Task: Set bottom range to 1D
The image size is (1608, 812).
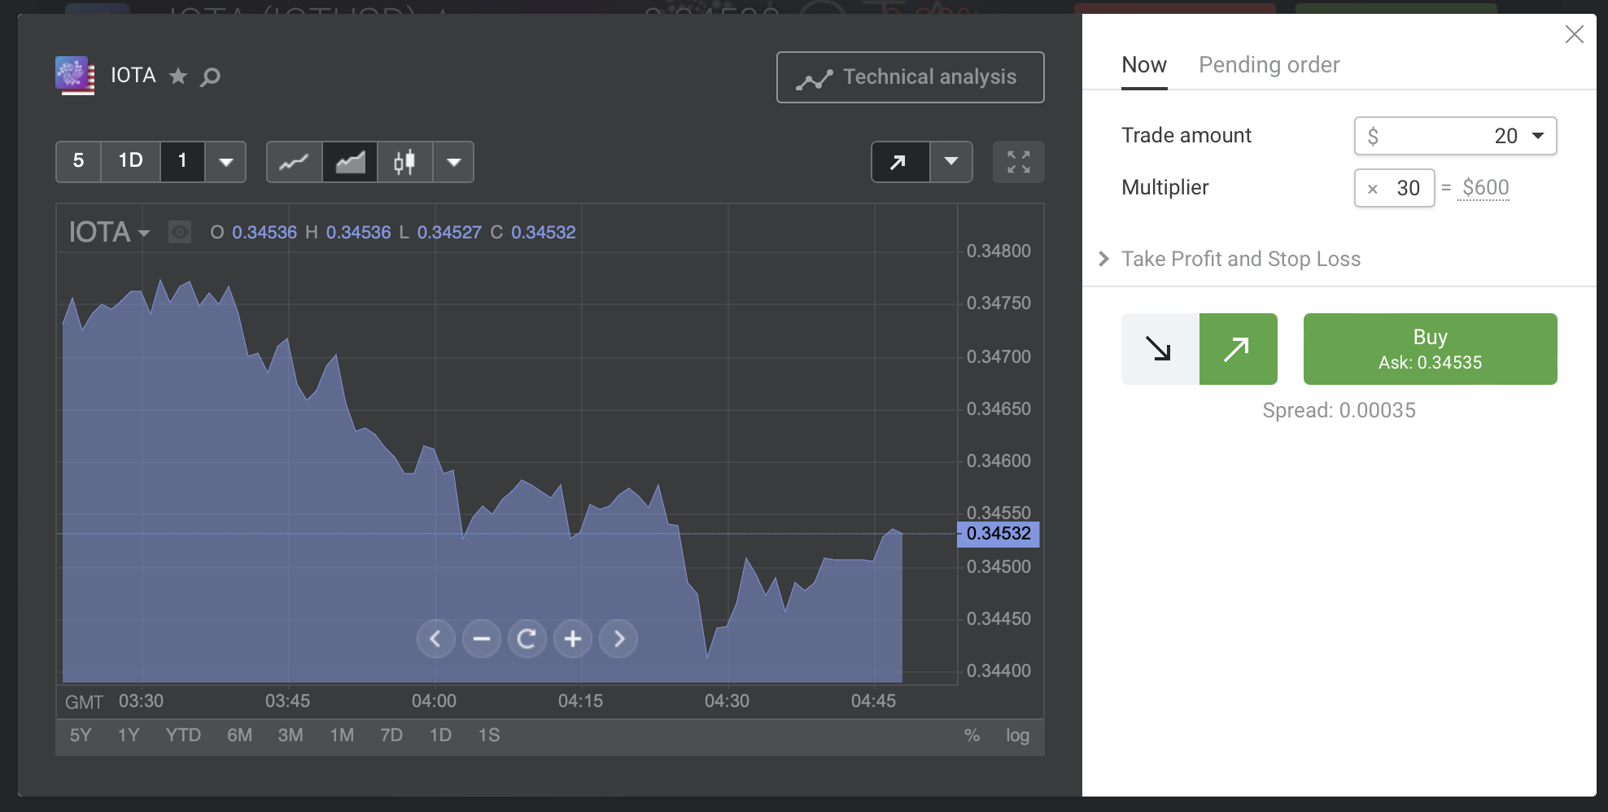Action: (x=440, y=736)
